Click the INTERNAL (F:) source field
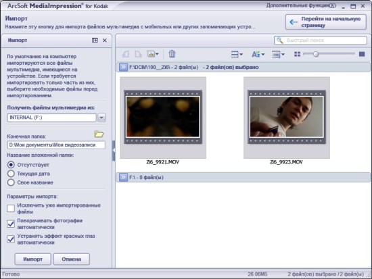This screenshot has height=279, width=372. pyautogui.click(x=51, y=118)
